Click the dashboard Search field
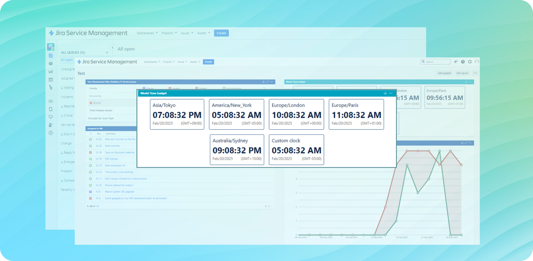Viewport: 533px width, 261px height. tap(436, 62)
